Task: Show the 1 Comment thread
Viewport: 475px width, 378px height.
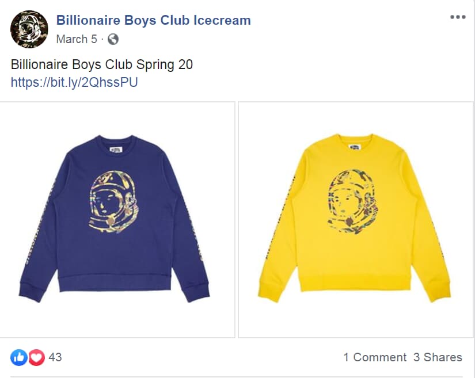Action: (x=375, y=357)
